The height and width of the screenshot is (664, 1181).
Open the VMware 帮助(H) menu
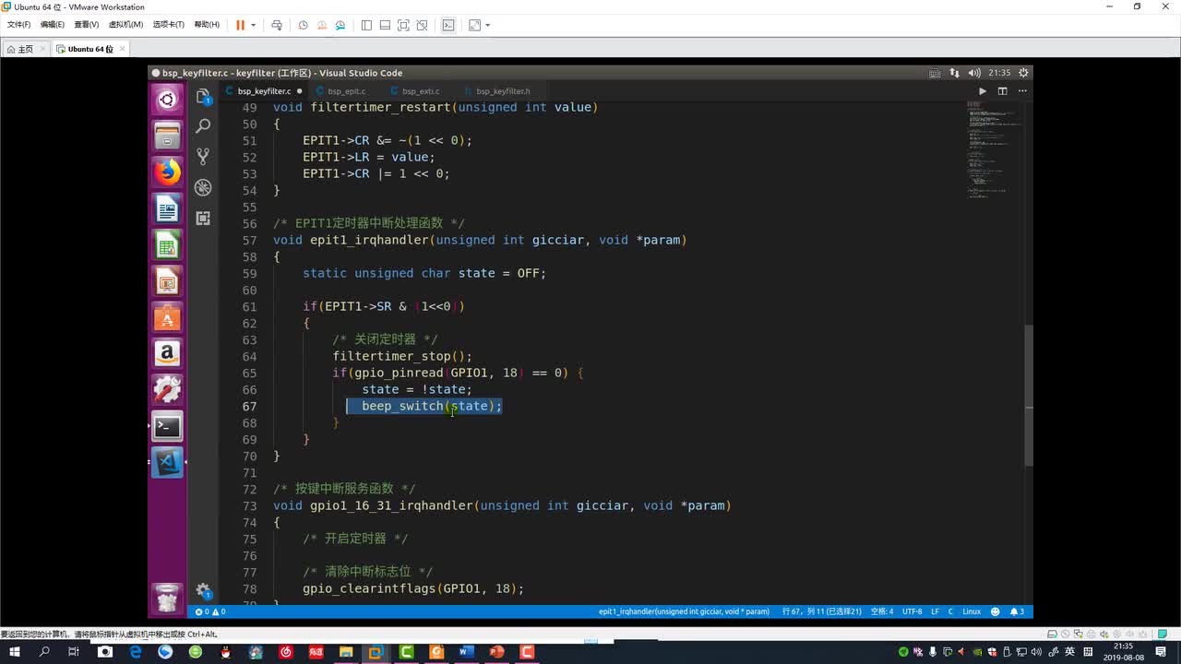tap(207, 25)
